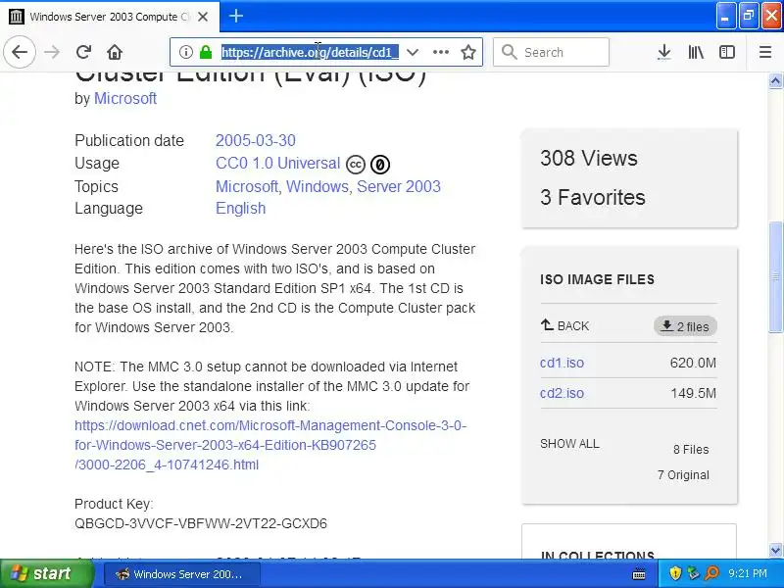Click the 308 Views count

pyautogui.click(x=589, y=159)
